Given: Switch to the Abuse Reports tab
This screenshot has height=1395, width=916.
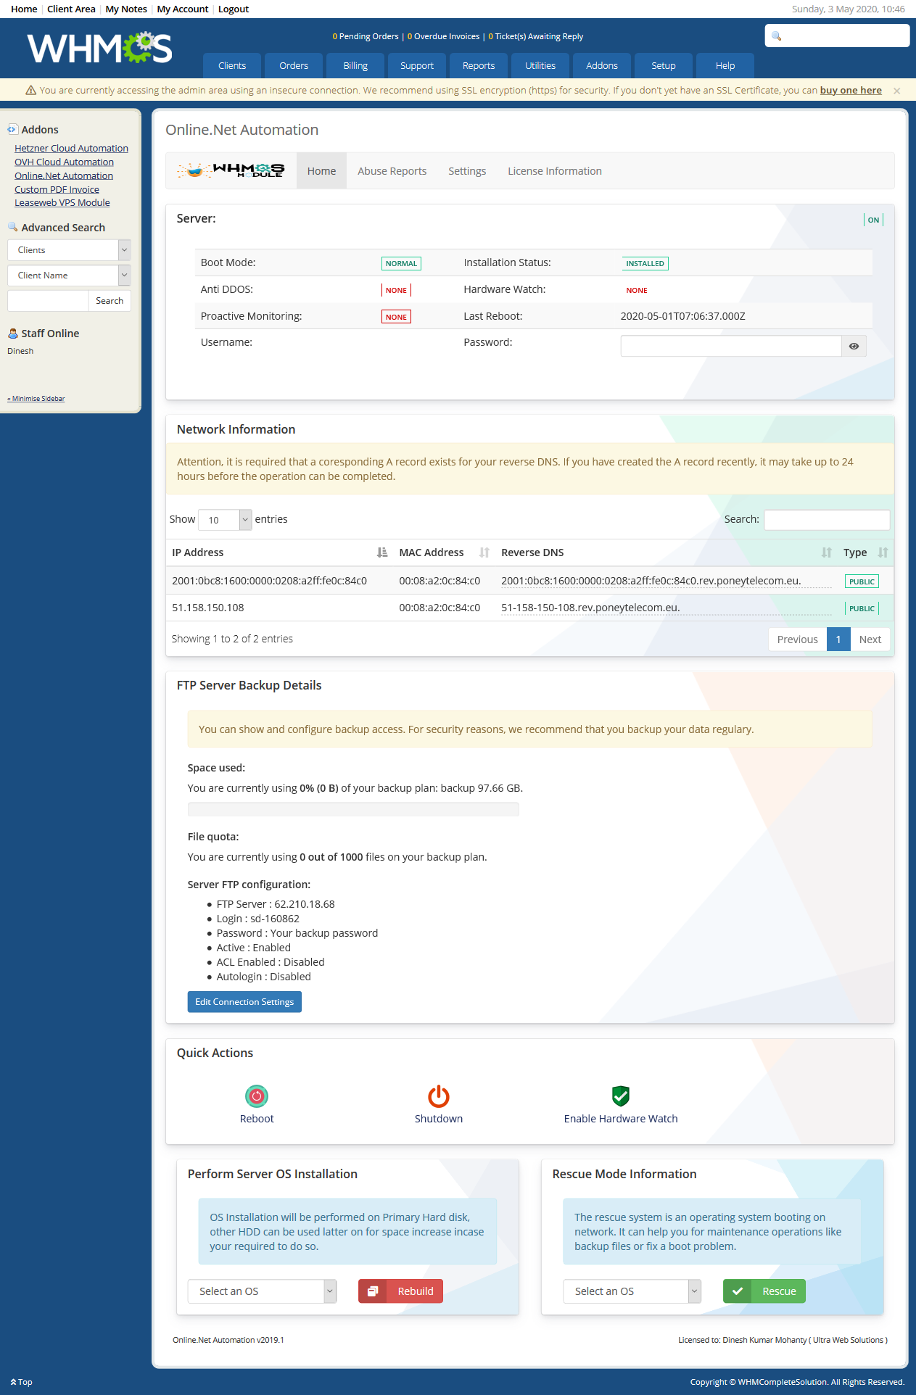Looking at the screenshot, I should 392,171.
